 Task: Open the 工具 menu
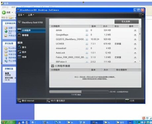[31, 15]
